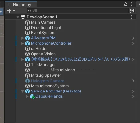140x123 pixels.
Task: Click the Directional Light cube icon
Action: tap(27, 28)
